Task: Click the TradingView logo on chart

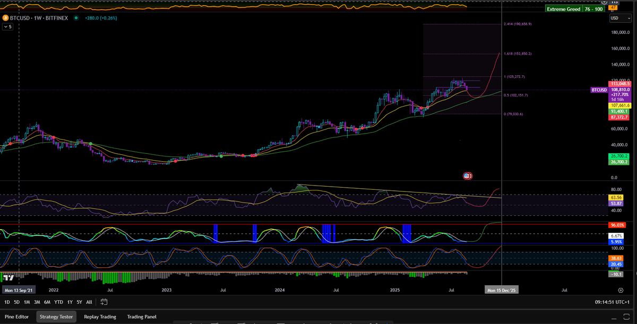Action: [x=8, y=277]
